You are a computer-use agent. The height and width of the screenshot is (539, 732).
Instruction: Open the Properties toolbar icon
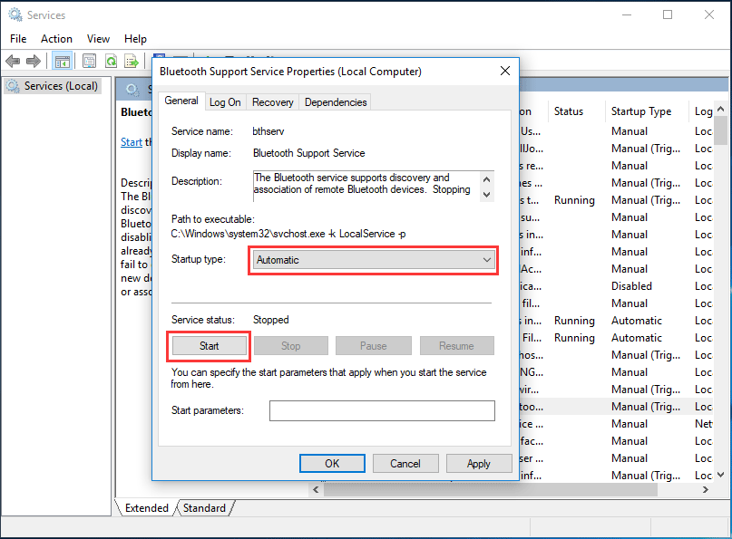tap(89, 61)
